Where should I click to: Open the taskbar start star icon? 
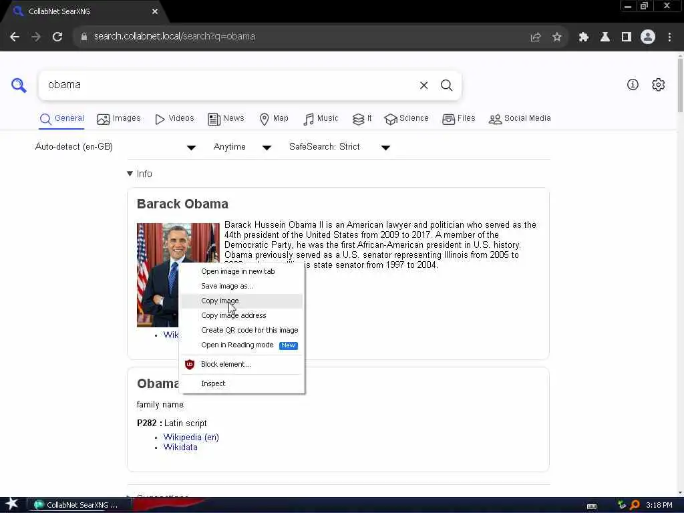point(12,504)
